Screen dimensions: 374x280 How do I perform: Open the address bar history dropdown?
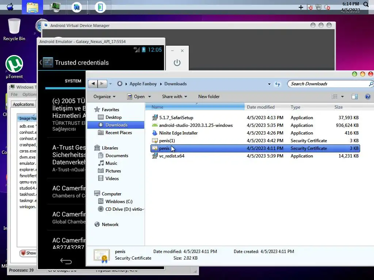[x=269, y=84]
